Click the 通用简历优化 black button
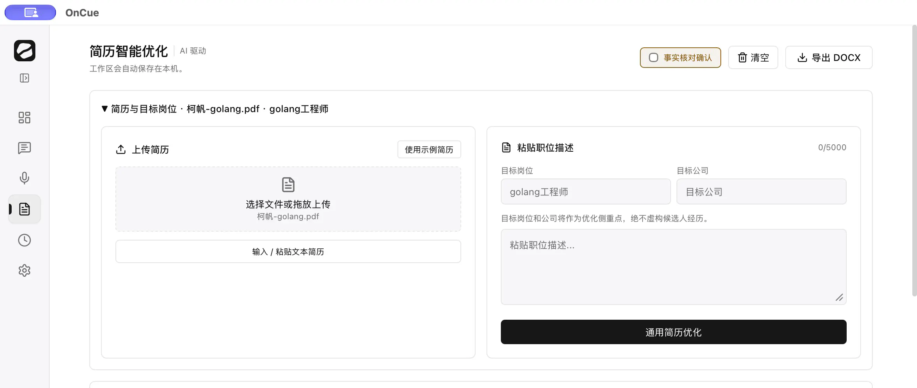 673,332
